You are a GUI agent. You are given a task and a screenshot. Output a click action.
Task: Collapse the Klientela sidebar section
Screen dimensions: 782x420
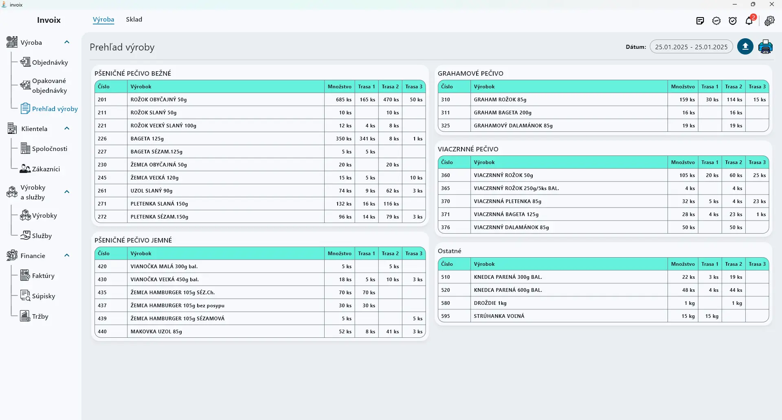point(67,128)
